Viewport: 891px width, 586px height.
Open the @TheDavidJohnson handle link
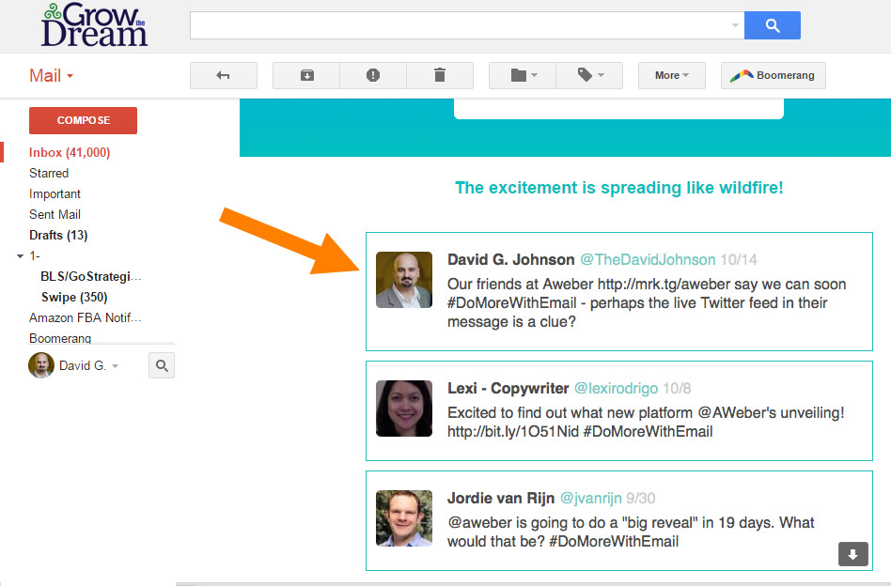[648, 259]
